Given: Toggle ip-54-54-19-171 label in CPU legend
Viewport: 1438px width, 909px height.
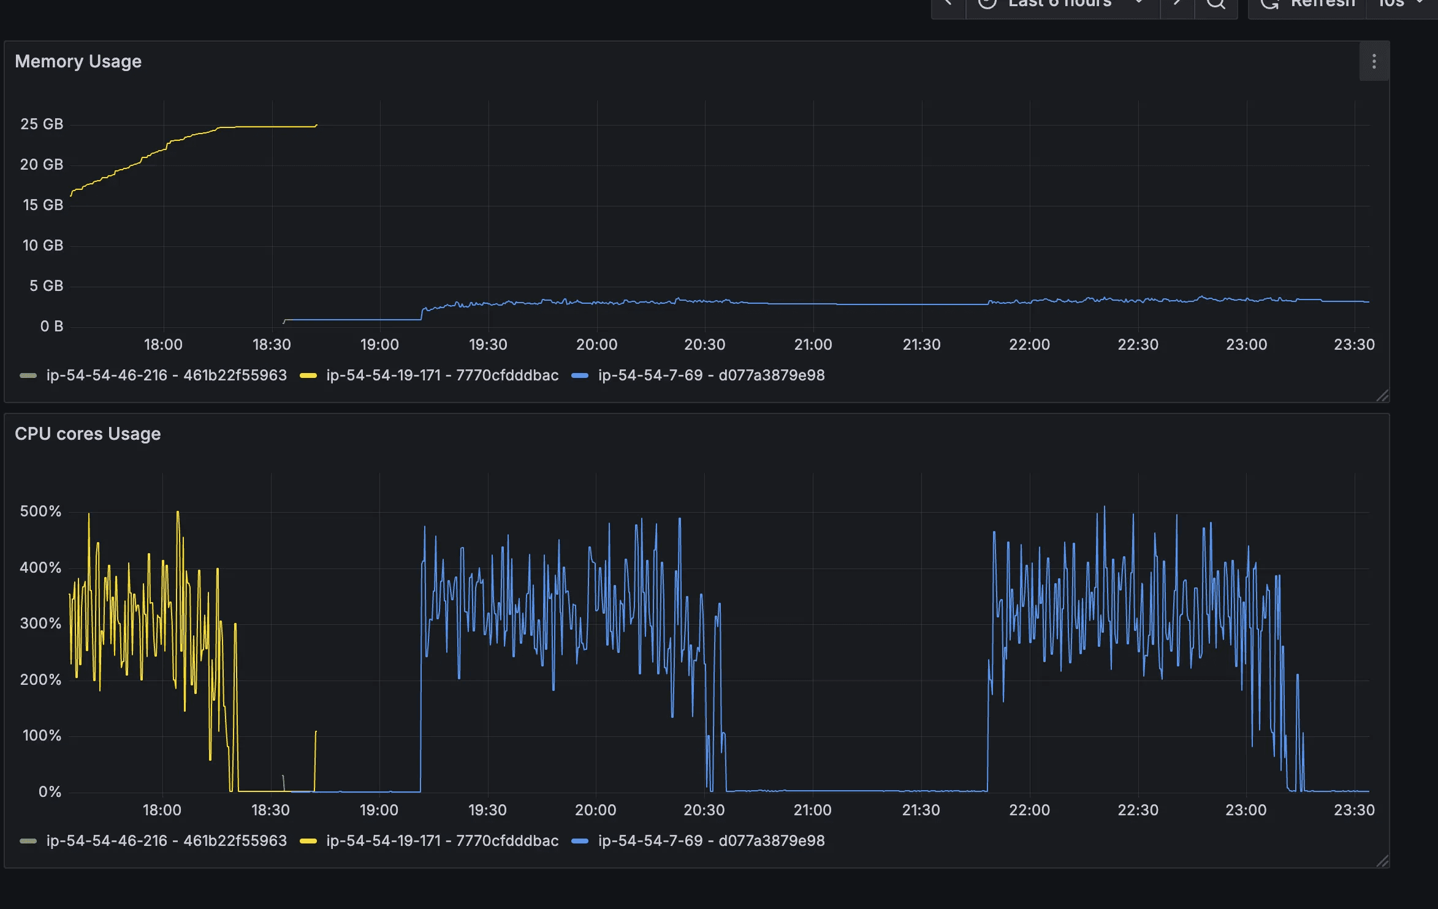Looking at the screenshot, I should click(x=442, y=841).
